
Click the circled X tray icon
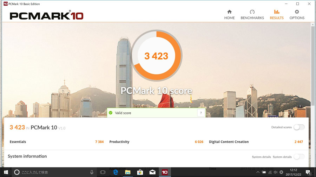tap(281, 172)
